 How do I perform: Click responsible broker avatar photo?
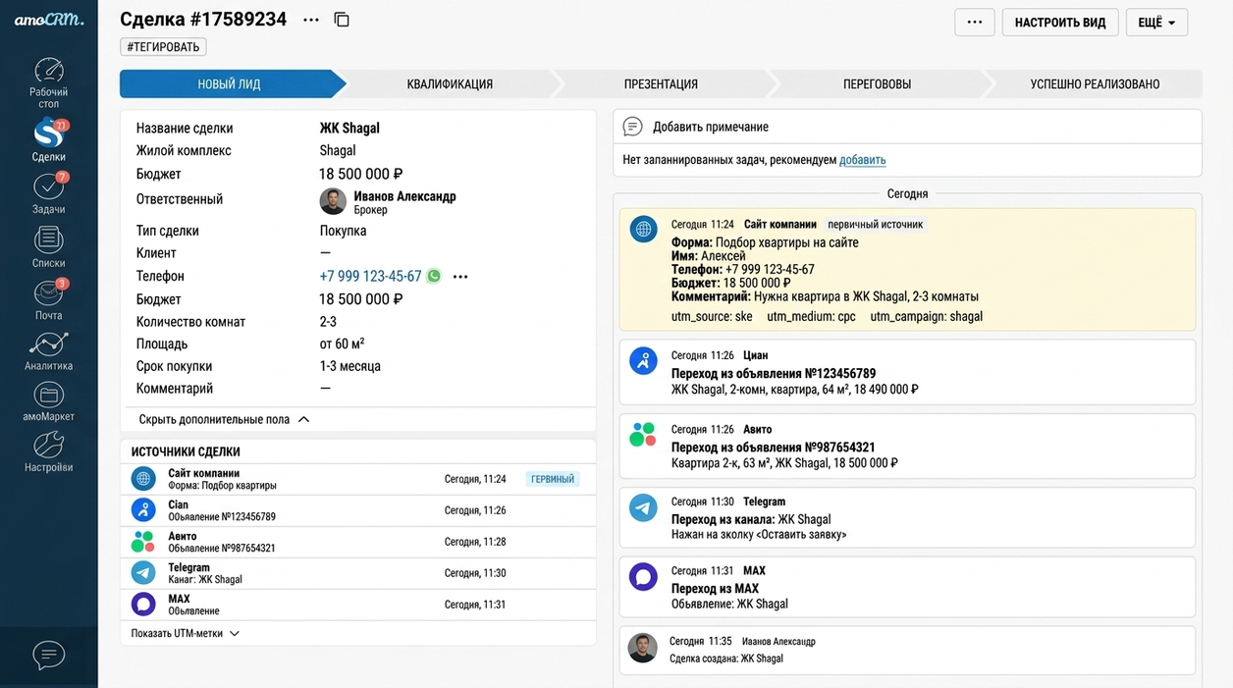(x=333, y=201)
